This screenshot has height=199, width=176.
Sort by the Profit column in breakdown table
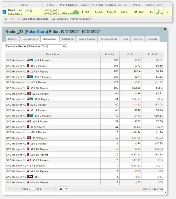(x=130, y=54)
